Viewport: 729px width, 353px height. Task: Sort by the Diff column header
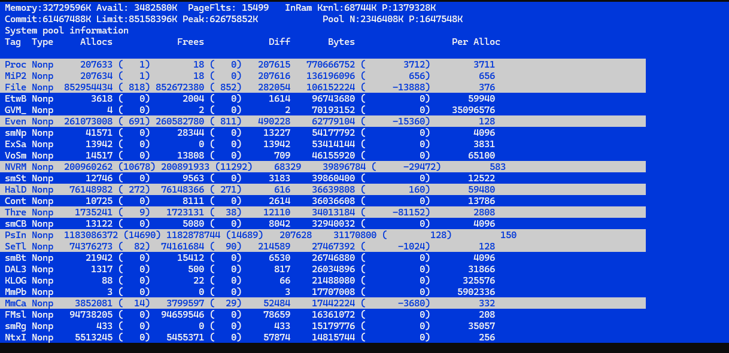[279, 42]
